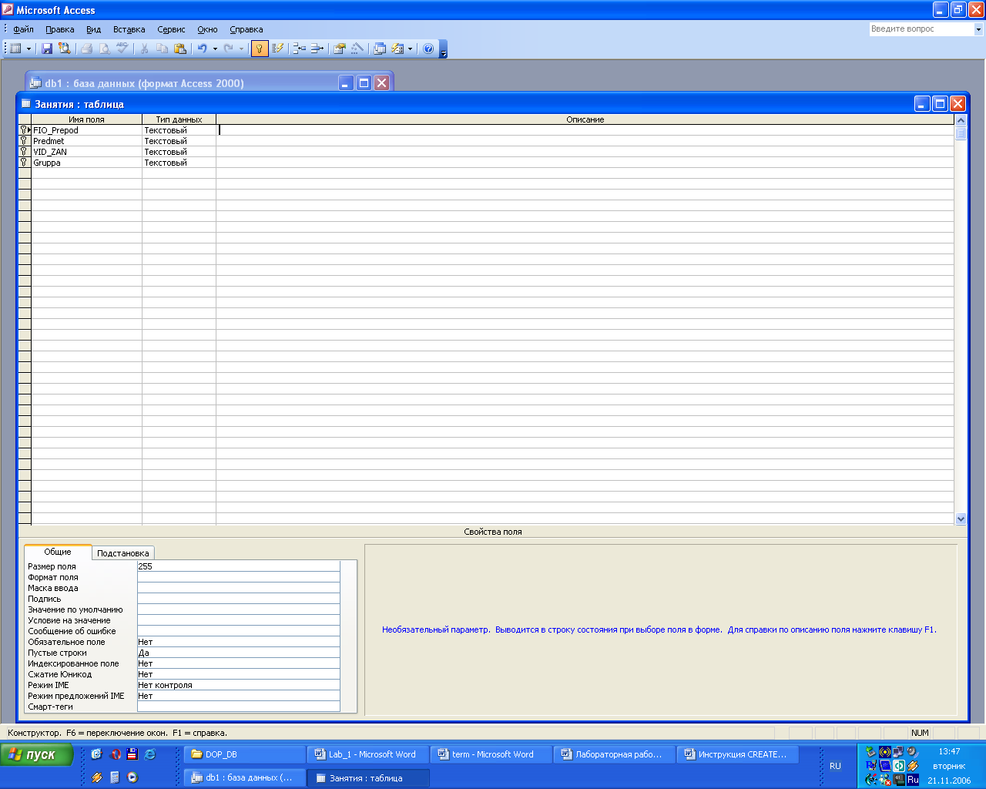Click the New Object toolbar icon

pyautogui.click(x=397, y=49)
